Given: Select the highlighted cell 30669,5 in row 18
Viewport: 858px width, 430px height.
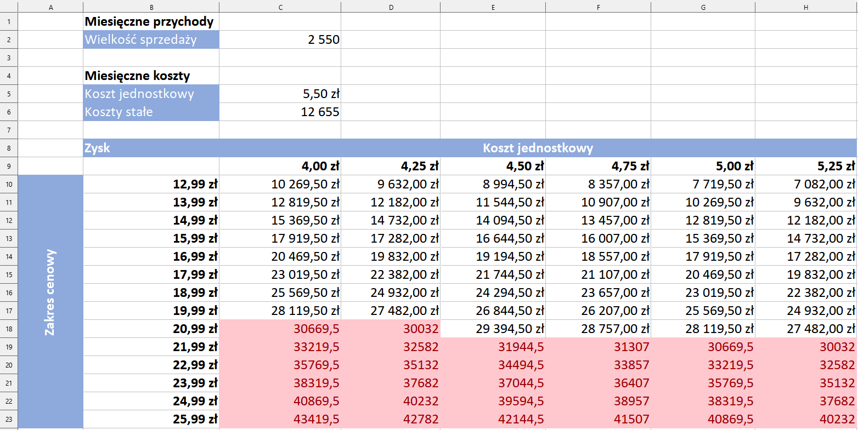Looking at the screenshot, I should 280,329.
